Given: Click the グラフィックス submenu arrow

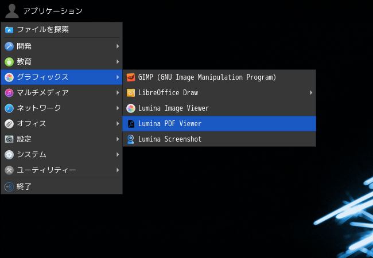Looking at the screenshot, I should 118,77.
